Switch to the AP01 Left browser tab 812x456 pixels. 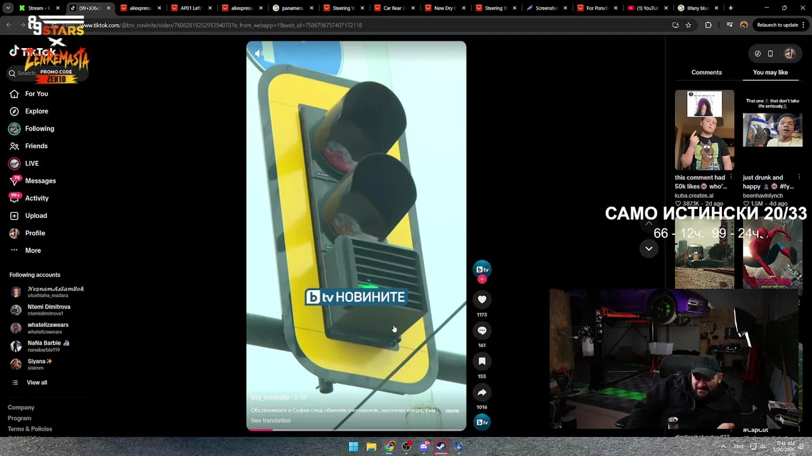190,8
